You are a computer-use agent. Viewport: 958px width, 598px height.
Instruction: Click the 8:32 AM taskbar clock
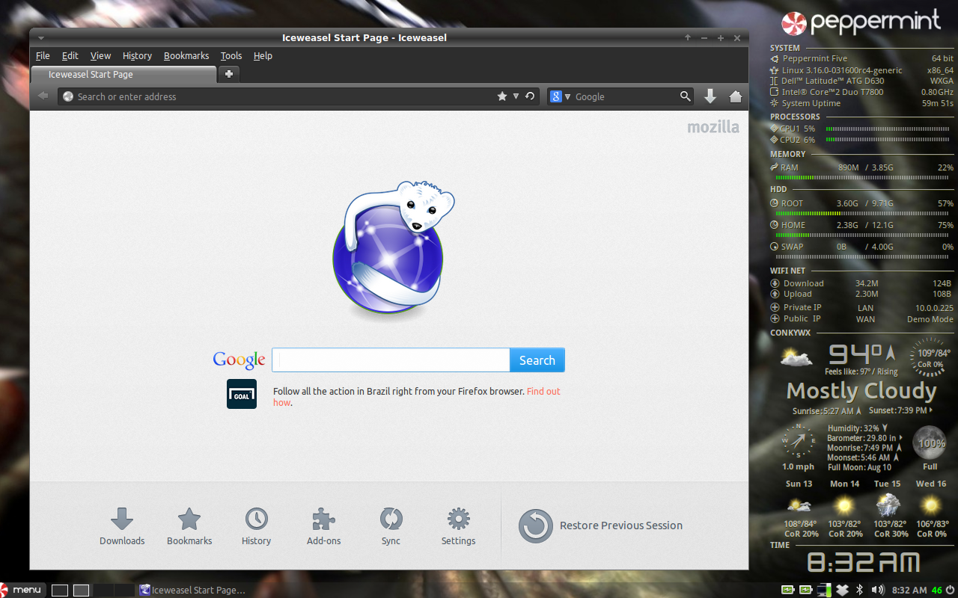(909, 591)
